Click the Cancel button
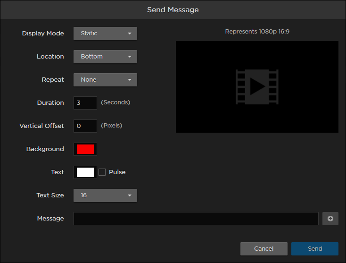This screenshot has height=263, width=346. 264,249
